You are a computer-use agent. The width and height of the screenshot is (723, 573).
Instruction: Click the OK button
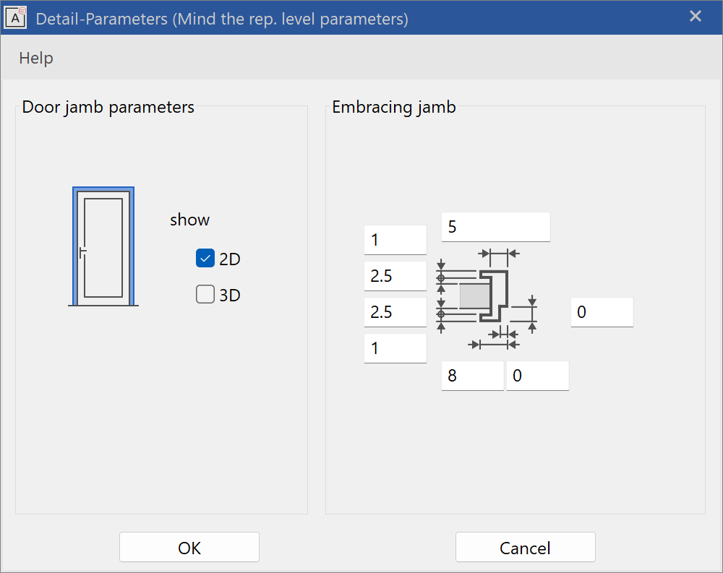[x=189, y=547]
